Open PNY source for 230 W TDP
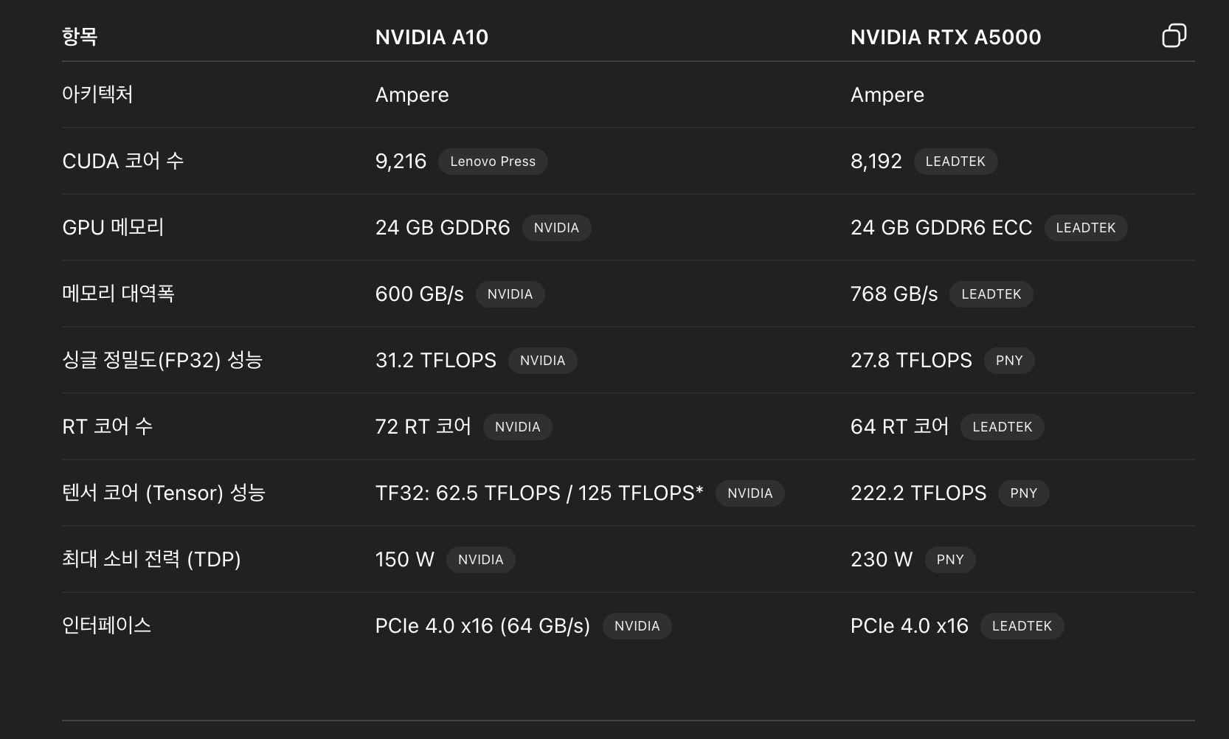Viewport: 1229px width, 739px height. (x=950, y=560)
